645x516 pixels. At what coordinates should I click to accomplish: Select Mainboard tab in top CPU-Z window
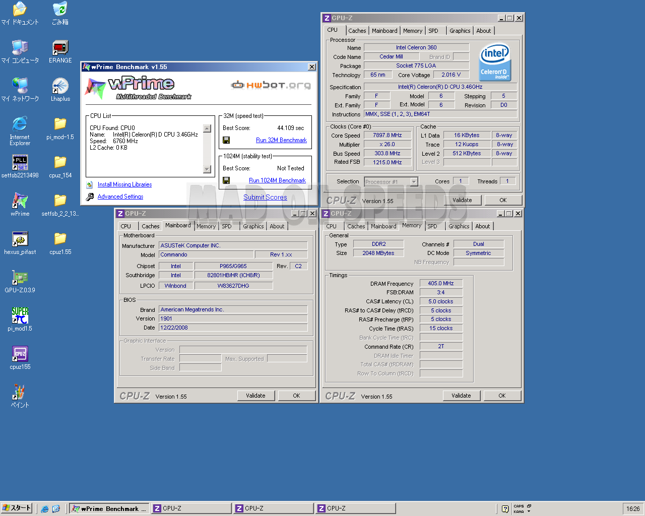[x=384, y=31]
